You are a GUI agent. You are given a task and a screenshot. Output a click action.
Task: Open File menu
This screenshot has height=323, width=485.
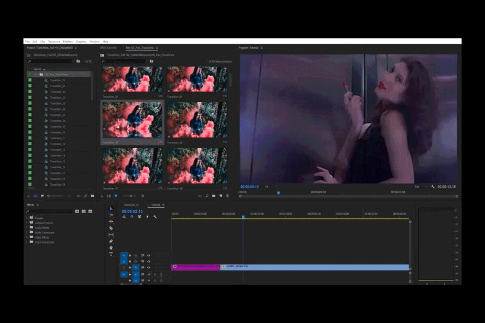coord(27,42)
